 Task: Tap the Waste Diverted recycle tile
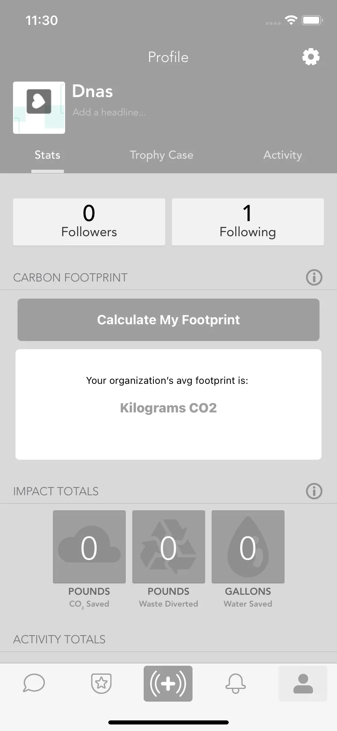[x=168, y=547]
